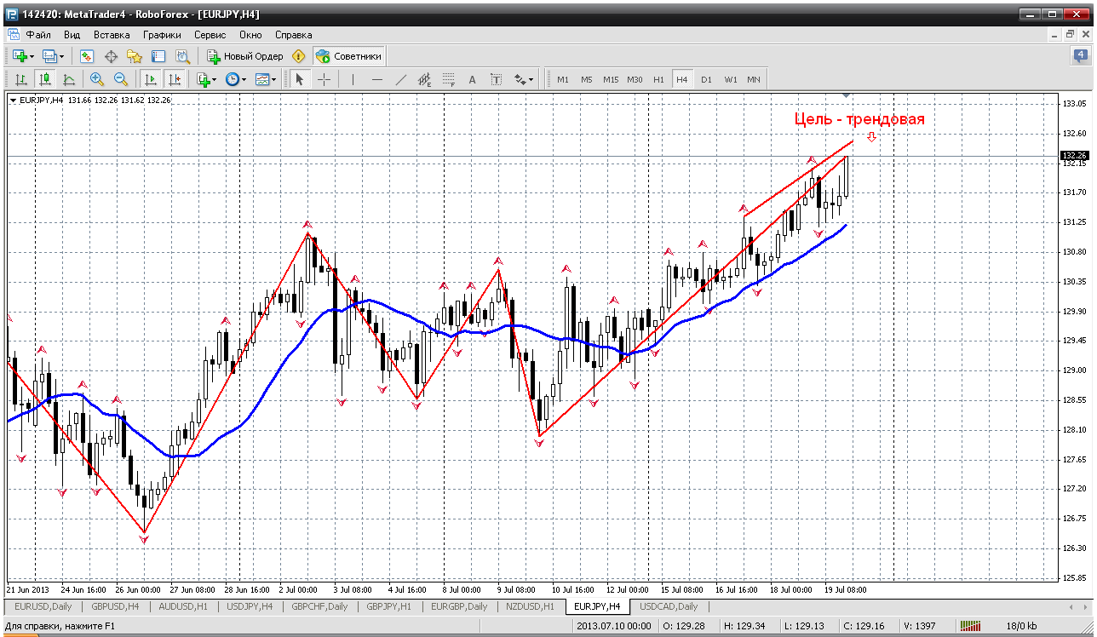Switch chart to bar chart
The width and height of the screenshot is (1097, 637).
point(21,79)
